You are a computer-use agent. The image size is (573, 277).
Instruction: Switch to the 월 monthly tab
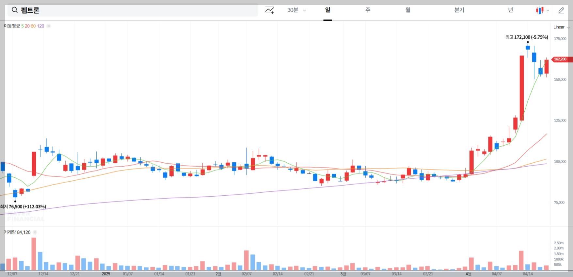tap(408, 10)
